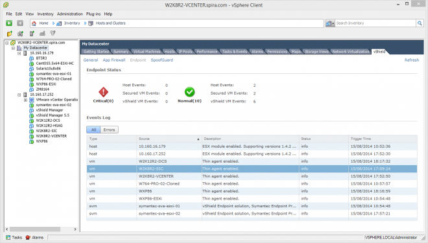Open Alarms in the status bar
Screen dimensions: 428x243
tap(34, 238)
